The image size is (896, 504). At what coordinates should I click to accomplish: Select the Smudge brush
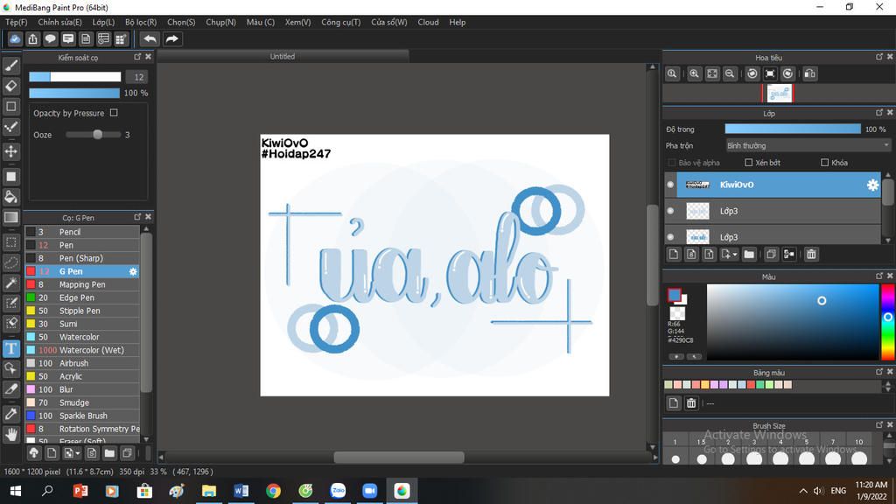tap(82, 402)
